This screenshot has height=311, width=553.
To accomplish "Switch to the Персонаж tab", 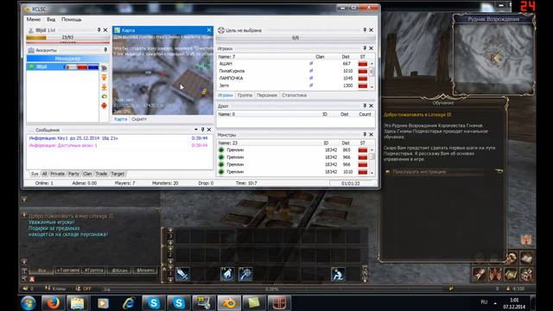I will [x=267, y=95].
